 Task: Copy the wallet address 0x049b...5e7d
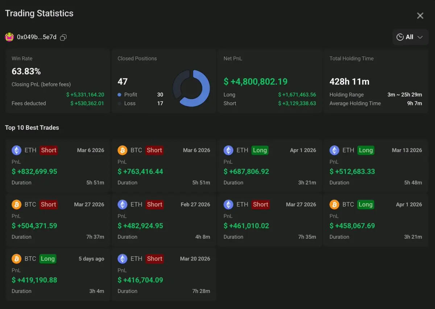point(63,37)
